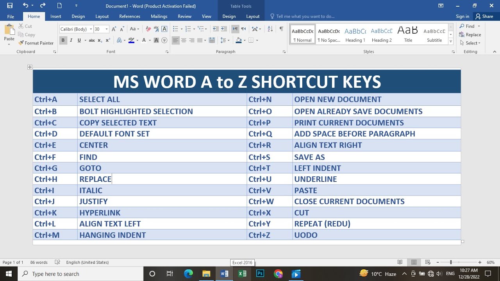Undo the last action in Quick Access Toolbar

click(x=25, y=5)
